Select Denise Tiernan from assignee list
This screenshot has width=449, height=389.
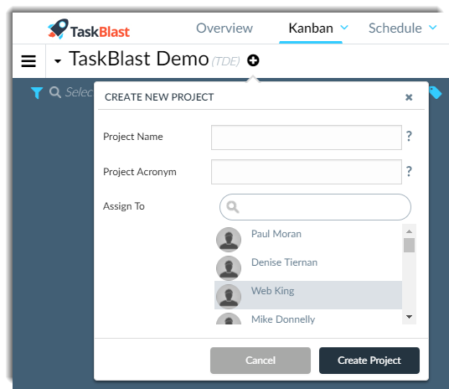coord(308,267)
